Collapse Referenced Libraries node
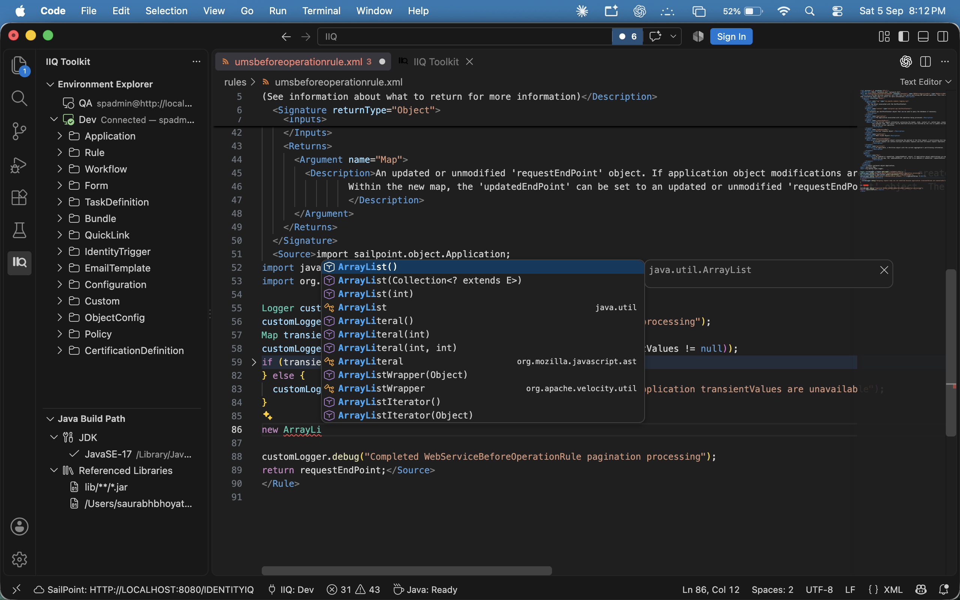The width and height of the screenshot is (960, 600). [x=54, y=470]
